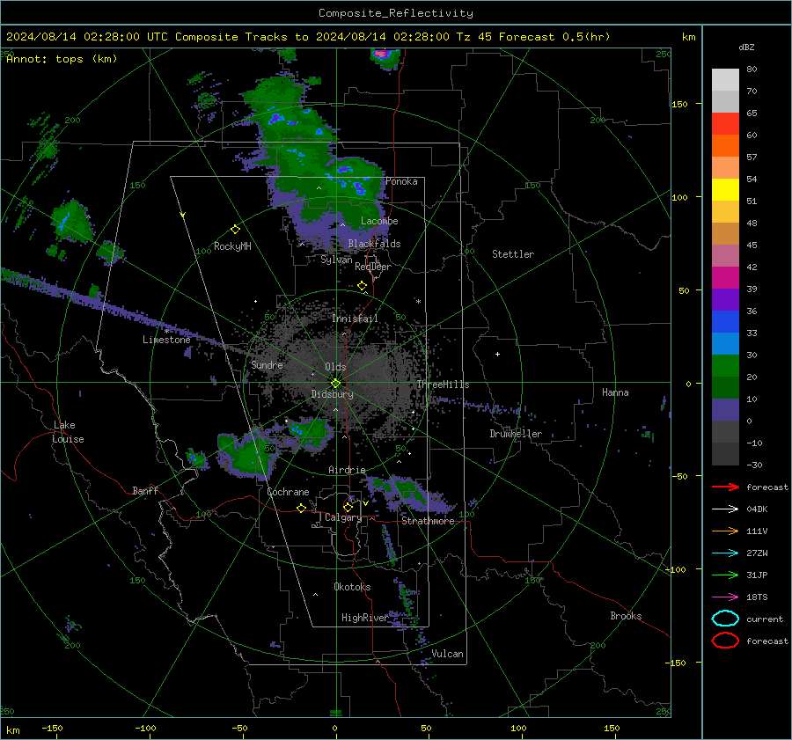Select the green 31JP arrow icon
Screen dimensions: 792x740
[725, 575]
